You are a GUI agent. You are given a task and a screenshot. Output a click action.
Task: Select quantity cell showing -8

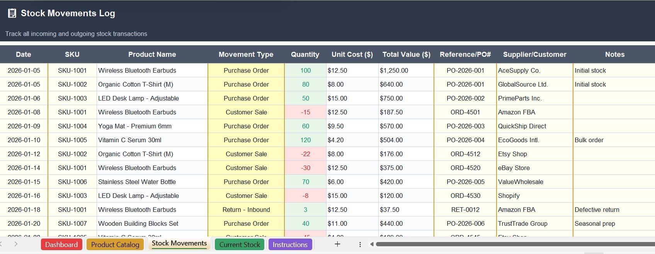pyautogui.click(x=305, y=196)
